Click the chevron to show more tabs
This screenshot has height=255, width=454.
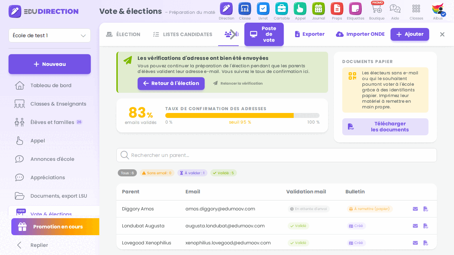[x=233, y=34]
